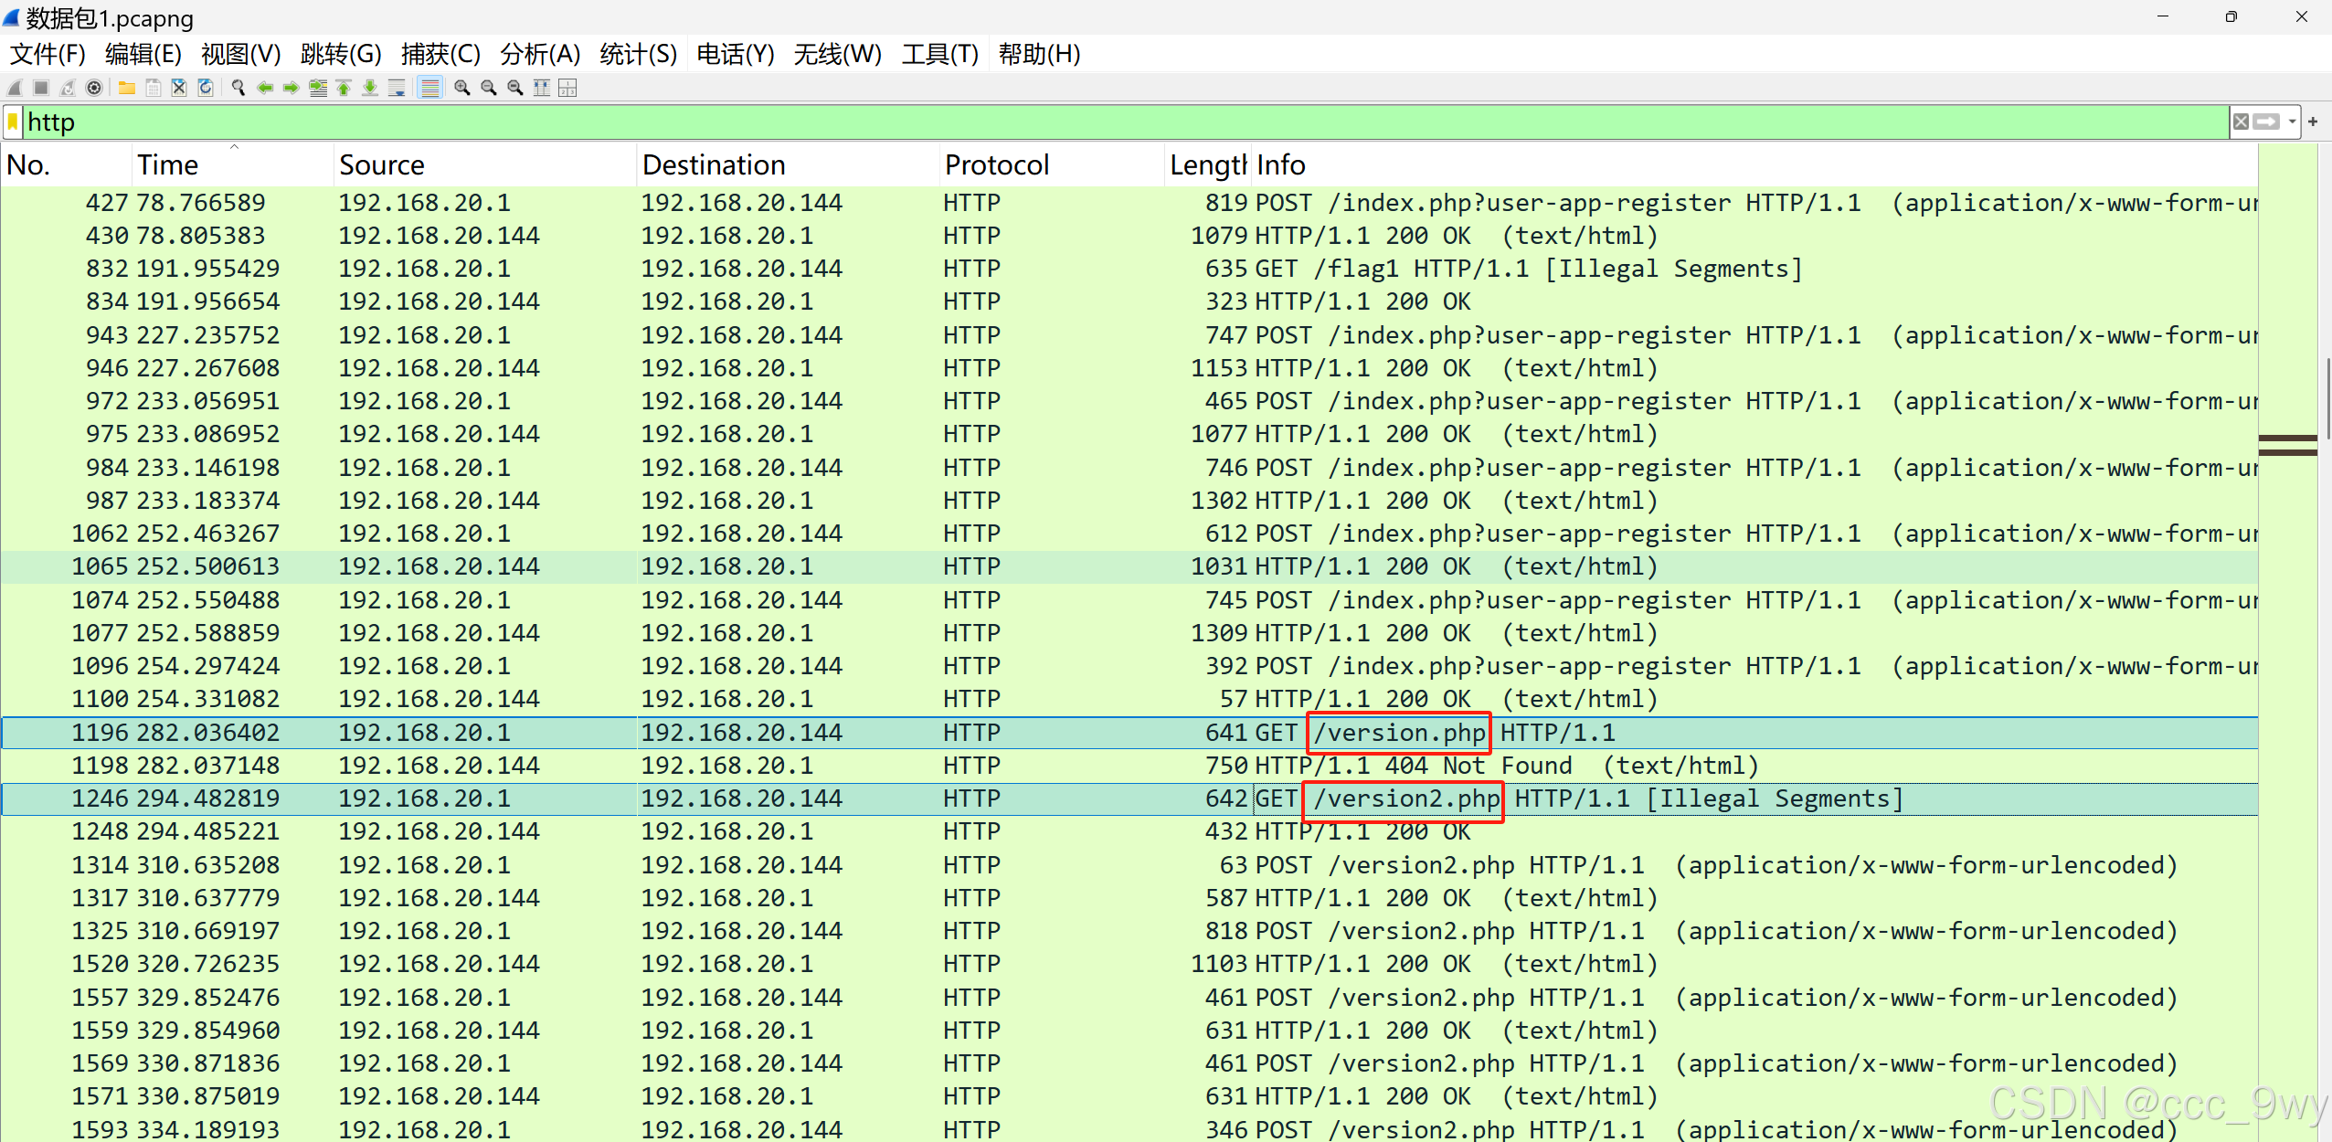Add filter button with plus sign
This screenshot has width=2332, height=1142.
(2313, 122)
